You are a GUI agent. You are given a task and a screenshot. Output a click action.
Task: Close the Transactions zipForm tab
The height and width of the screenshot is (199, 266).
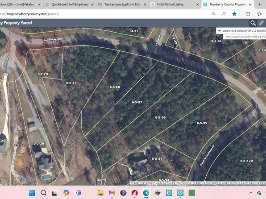[x=145, y=4]
